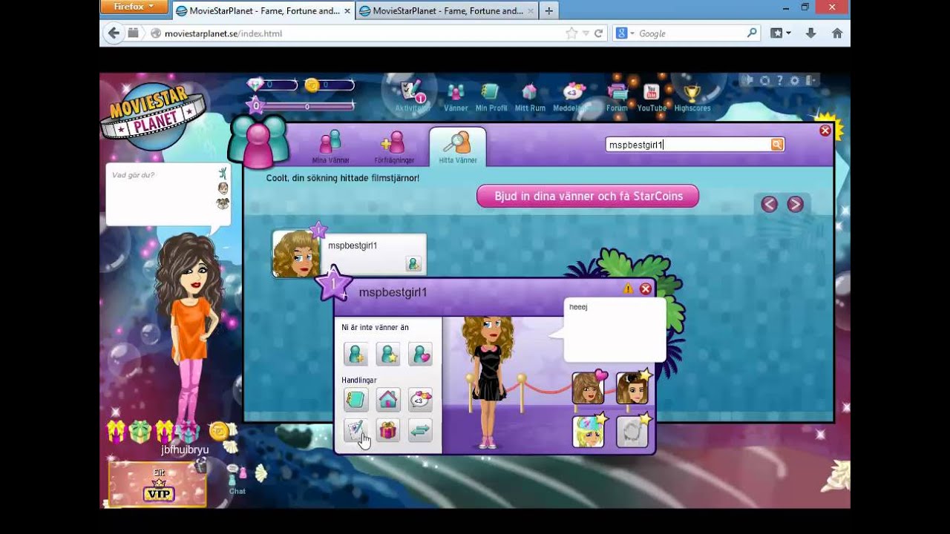950x534 pixels.
Task: Click the StarCoins counter at the top
Action: pyautogui.click(x=329, y=85)
